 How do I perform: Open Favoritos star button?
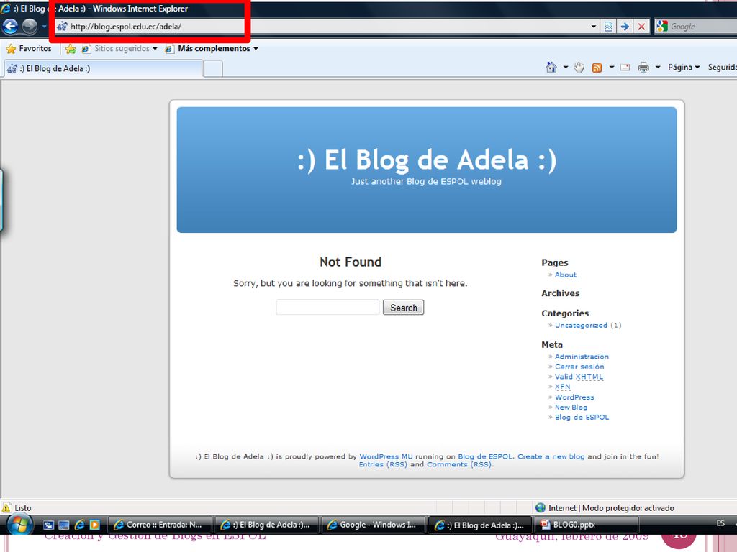(29, 48)
